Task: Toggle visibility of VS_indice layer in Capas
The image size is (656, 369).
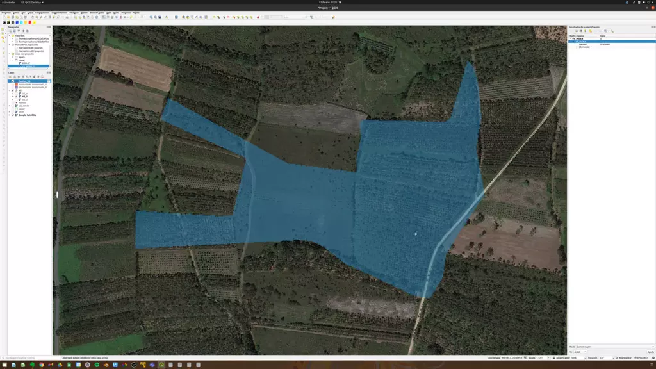Action: click(13, 106)
